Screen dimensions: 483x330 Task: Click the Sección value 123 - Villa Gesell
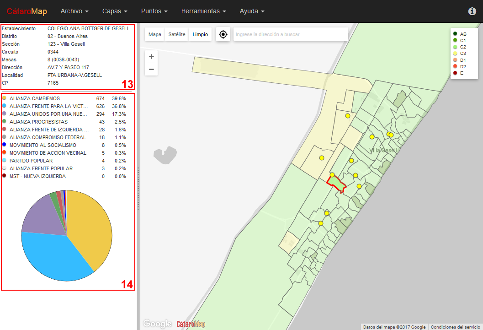66,44
